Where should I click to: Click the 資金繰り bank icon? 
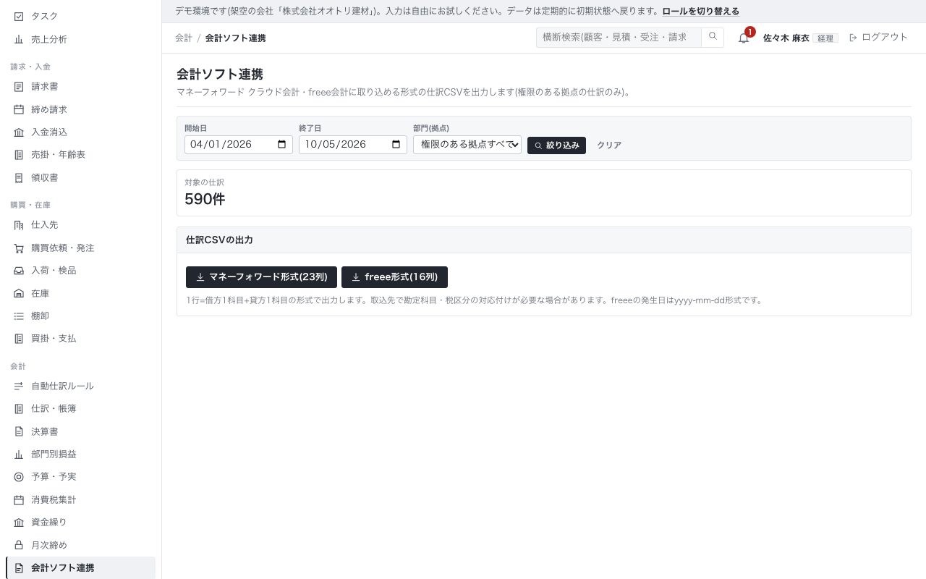pos(19,523)
